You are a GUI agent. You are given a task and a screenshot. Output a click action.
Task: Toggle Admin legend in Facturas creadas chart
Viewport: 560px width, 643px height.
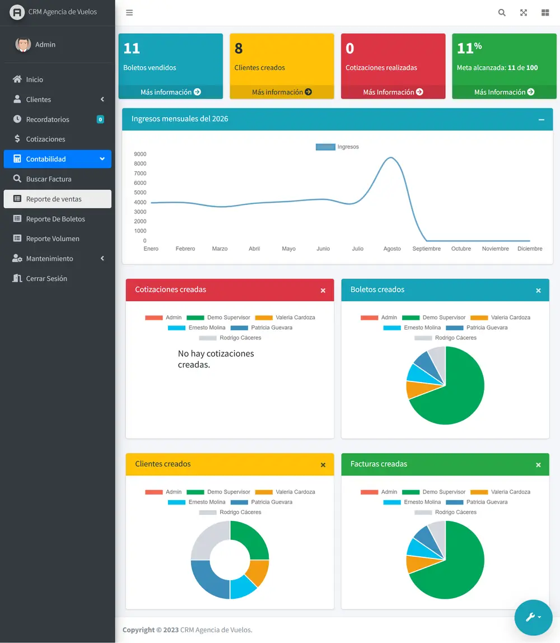[379, 492]
